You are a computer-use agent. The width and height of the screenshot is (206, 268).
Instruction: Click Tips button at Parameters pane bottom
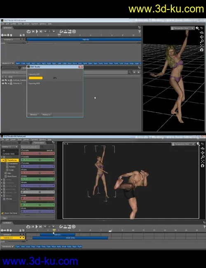tap(5, 218)
